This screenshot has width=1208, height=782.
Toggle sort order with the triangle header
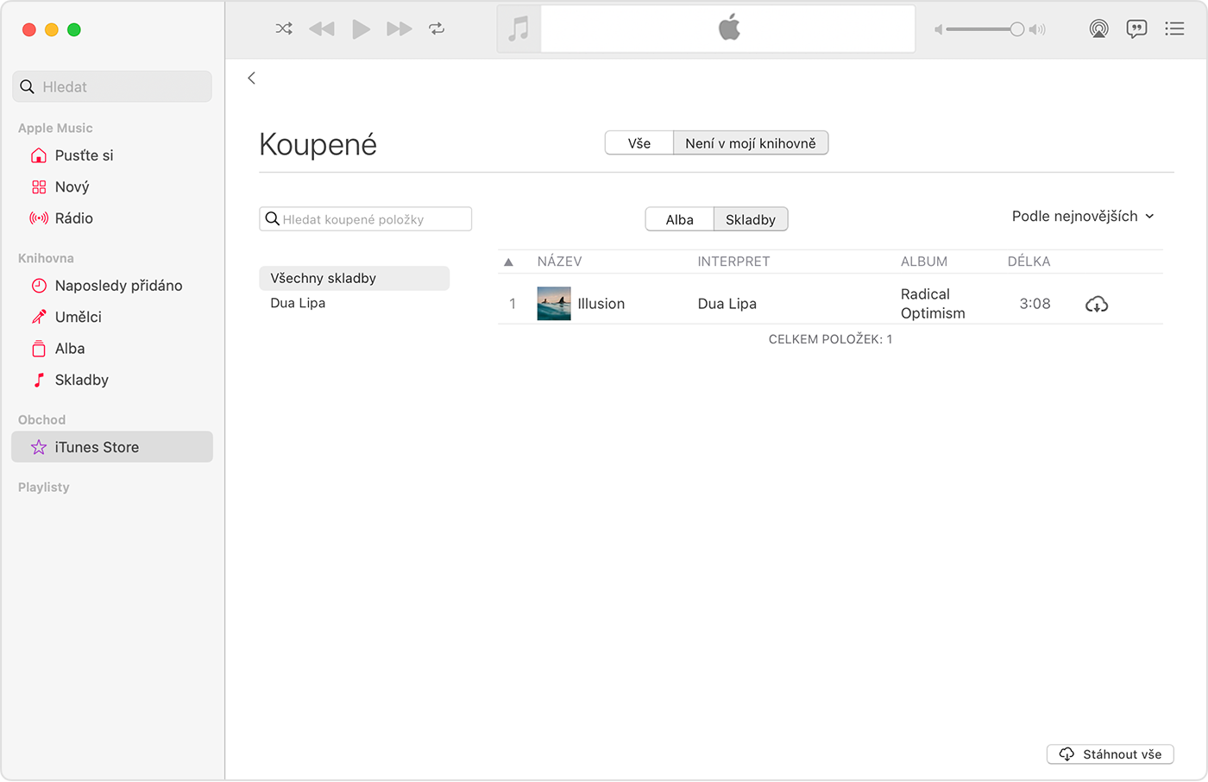click(509, 262)
